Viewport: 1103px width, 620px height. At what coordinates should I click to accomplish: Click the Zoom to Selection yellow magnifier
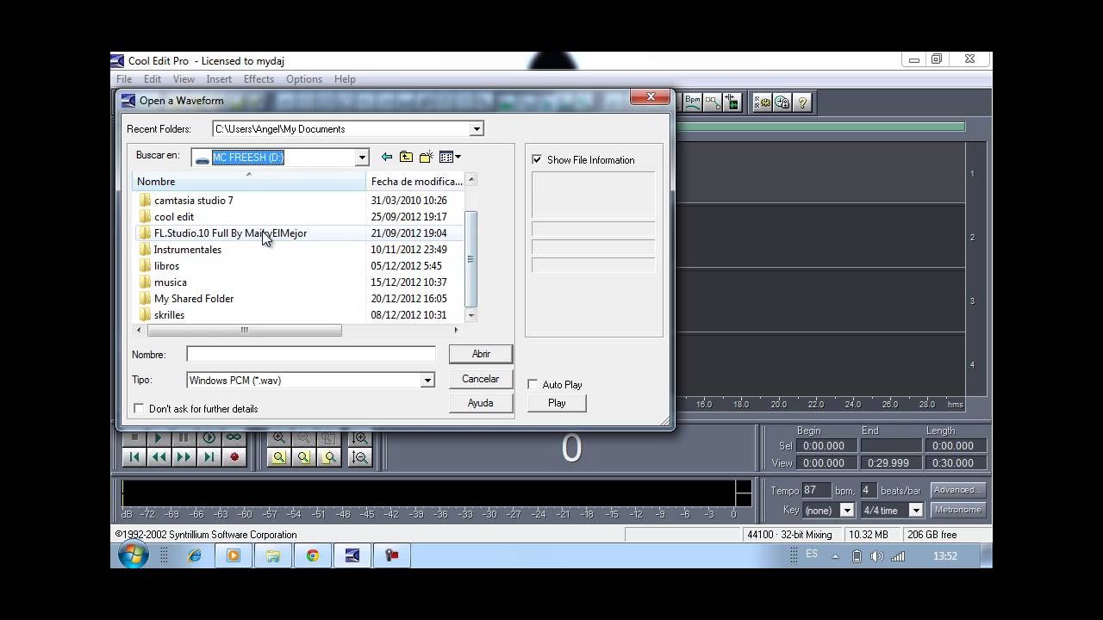click(x=278, y=457)
